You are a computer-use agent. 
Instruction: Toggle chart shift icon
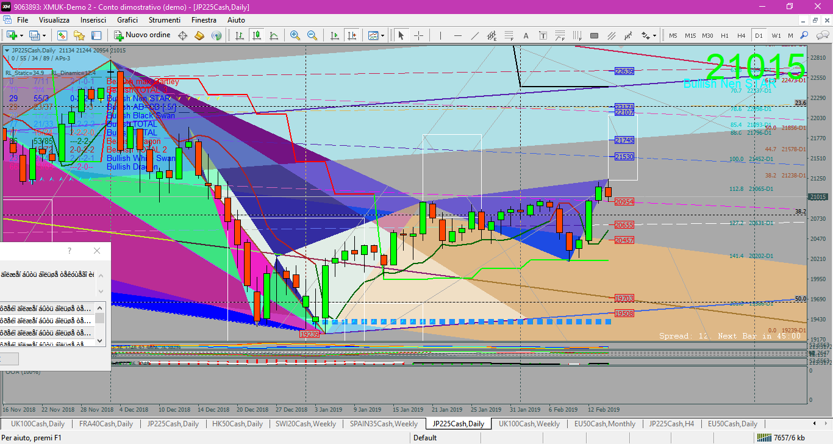click(x=351, y=35)
